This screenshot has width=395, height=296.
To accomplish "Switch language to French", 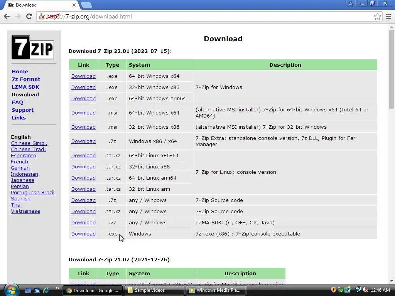I will [x=19, y=161].
